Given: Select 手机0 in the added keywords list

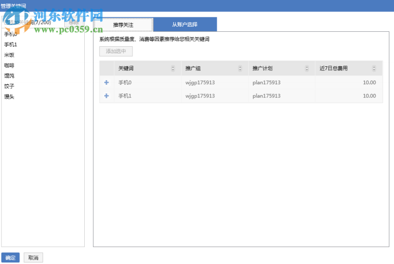Looking at the screenshot, I should [x=11, y=34].
